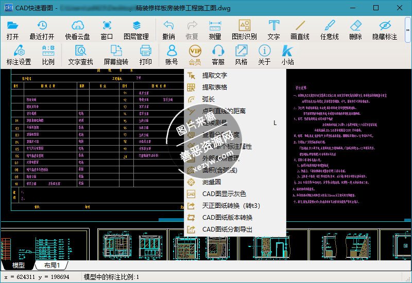412x283 pixels.
Task: Open the 最近打开 recent files list
Action: tap(42, 30)
